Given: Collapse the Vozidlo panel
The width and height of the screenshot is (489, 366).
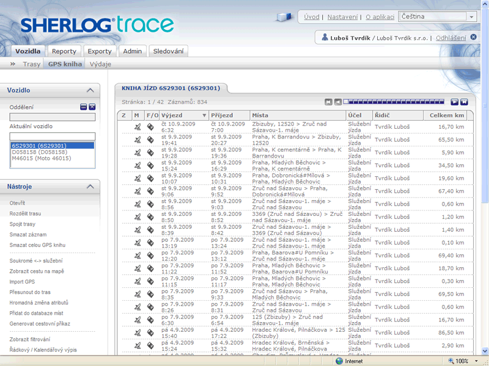Looking at the screenshot, I should 90,90.
